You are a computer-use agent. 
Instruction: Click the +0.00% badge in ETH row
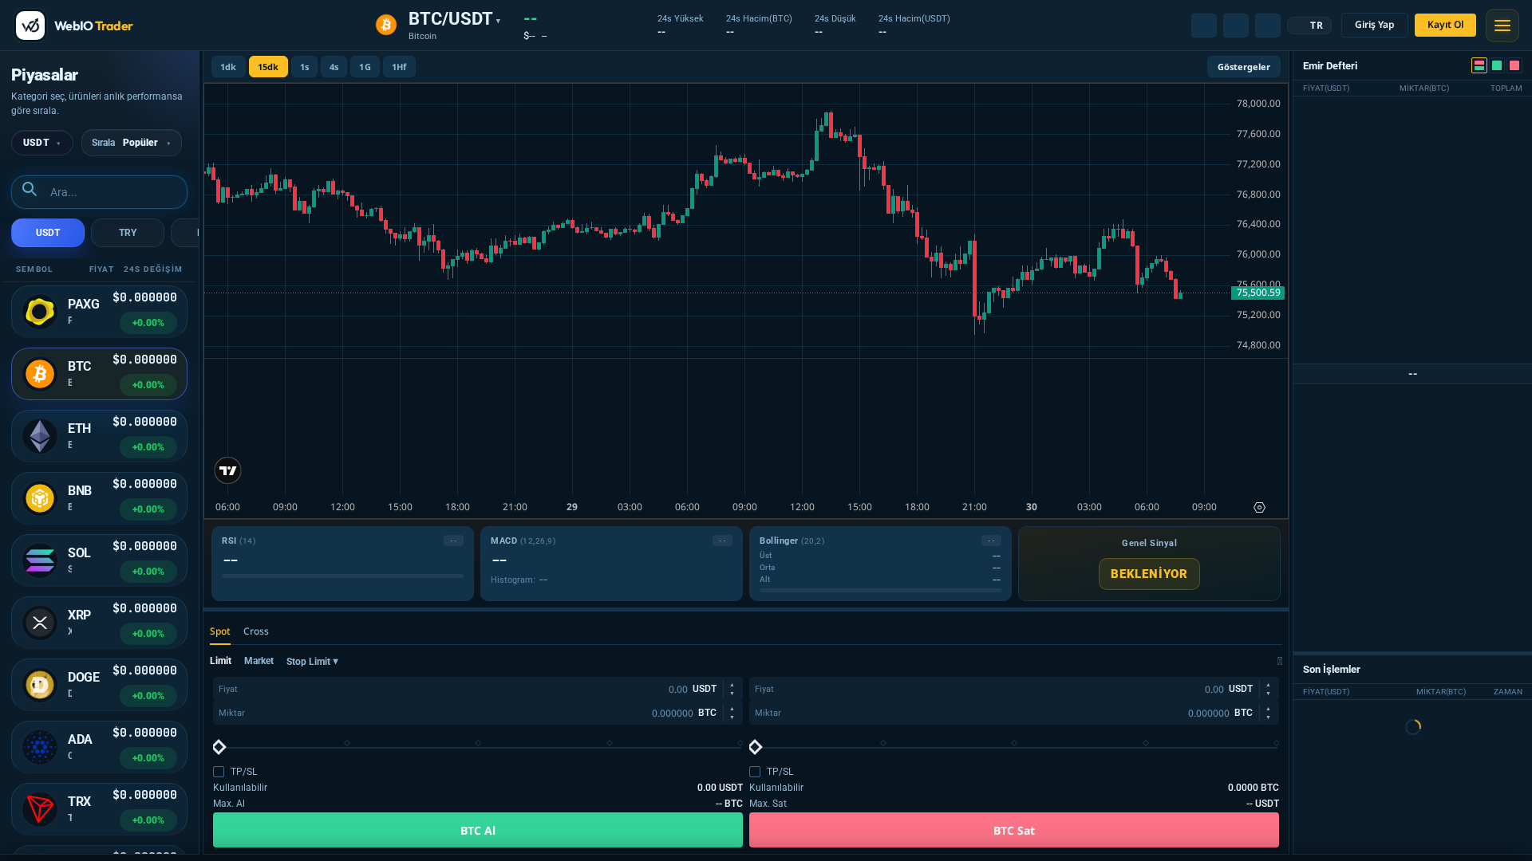click(x=148, y=447)
